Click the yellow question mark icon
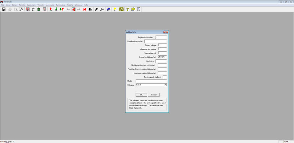Screen dimensions: 294x143 [x=128, y=9]
